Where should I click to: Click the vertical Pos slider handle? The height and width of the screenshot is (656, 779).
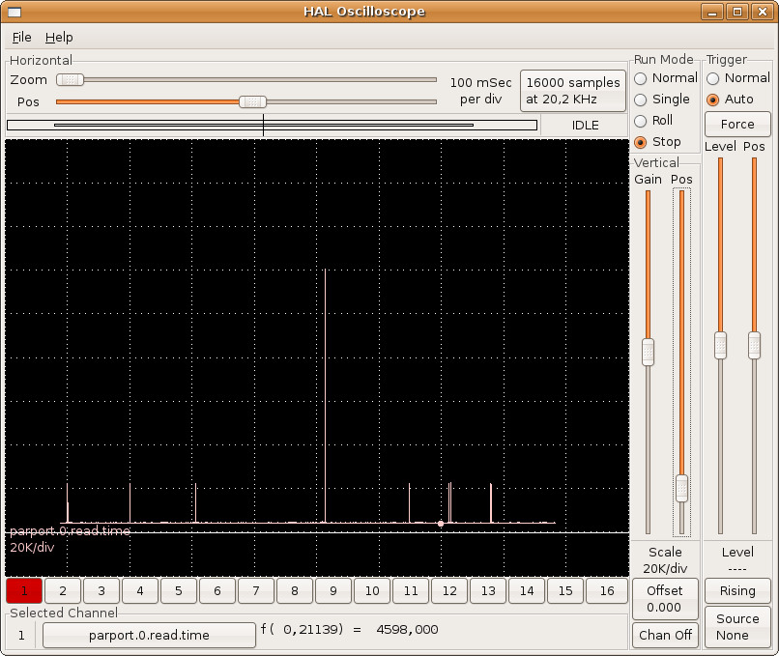tap(681, 489)
